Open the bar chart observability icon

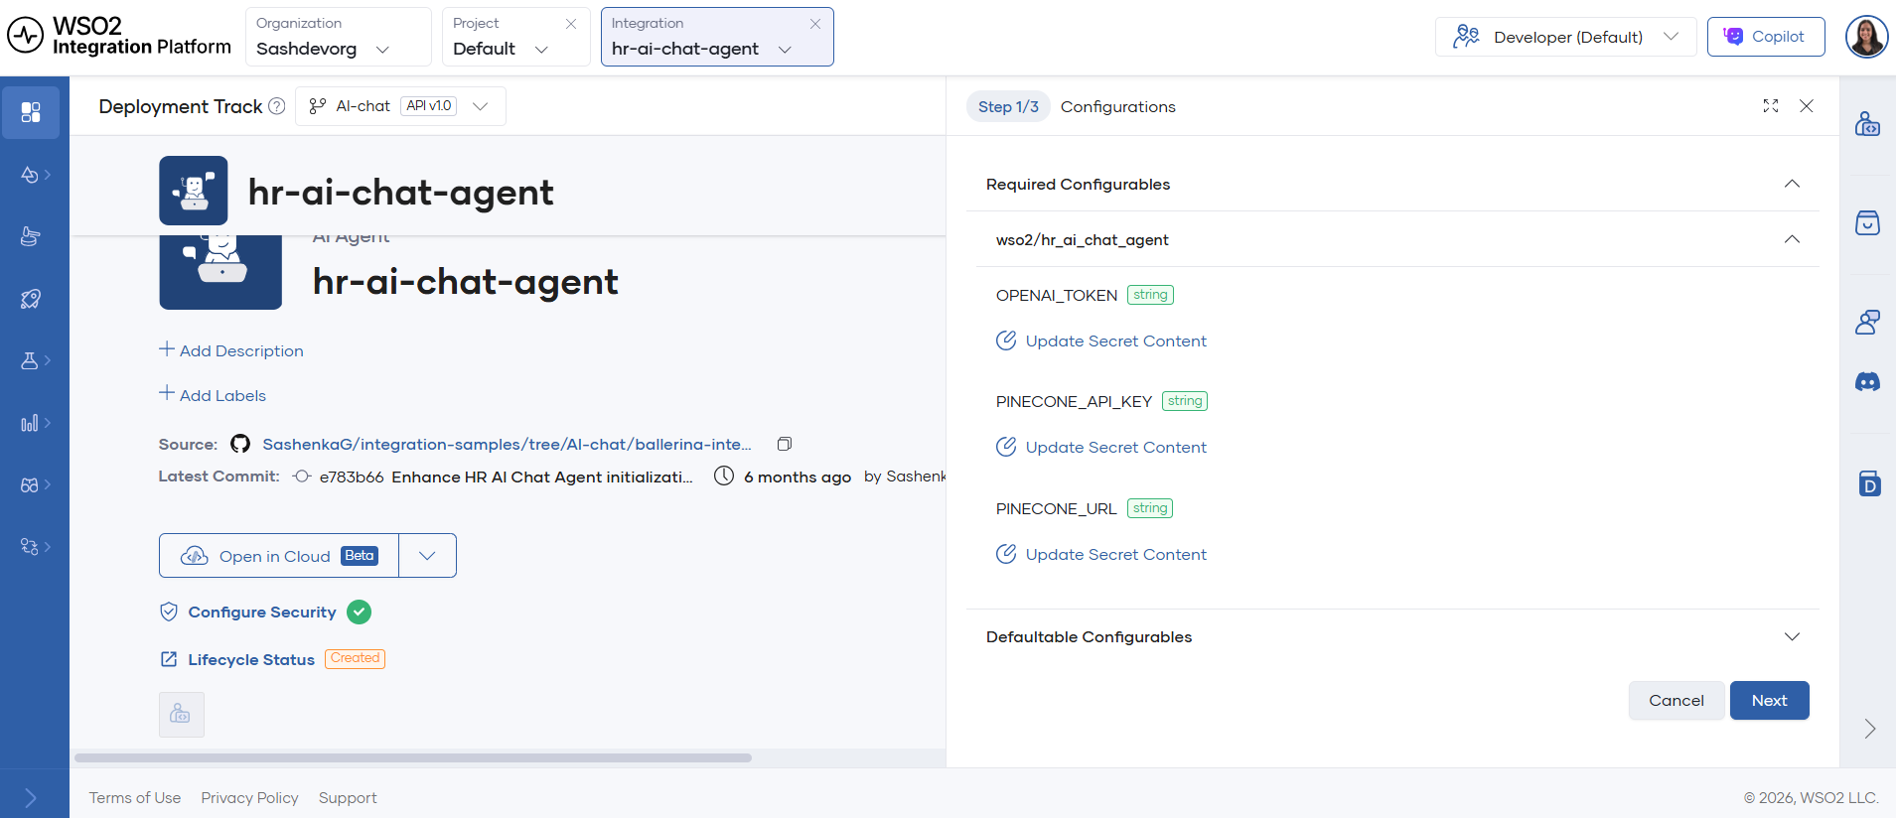[x=31, y=423]
